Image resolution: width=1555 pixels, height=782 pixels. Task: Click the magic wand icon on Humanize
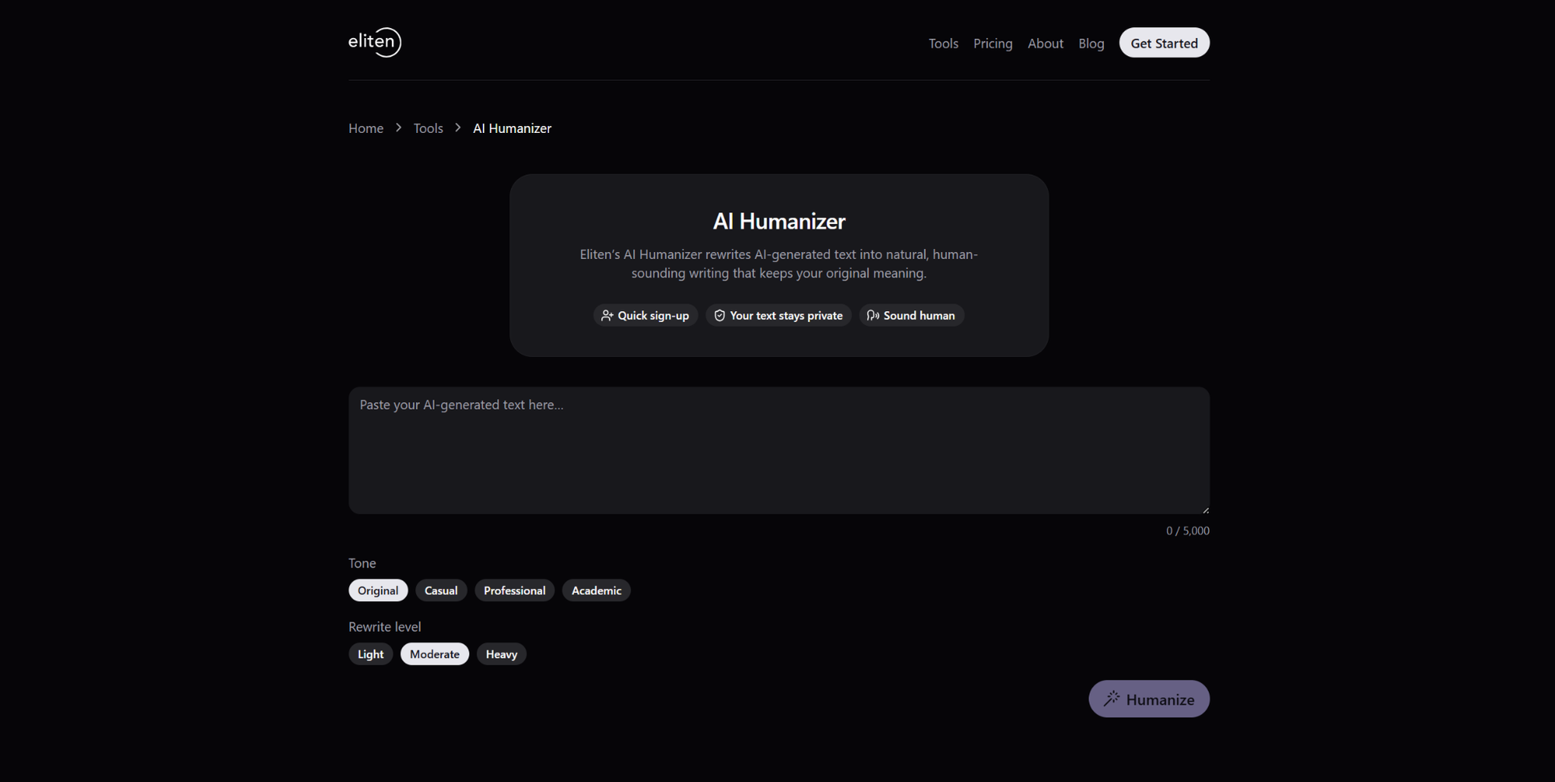(x=1112, y=699)
